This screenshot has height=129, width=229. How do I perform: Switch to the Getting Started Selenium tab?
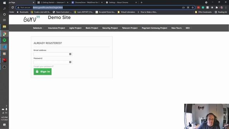click(x=53, y=3)
